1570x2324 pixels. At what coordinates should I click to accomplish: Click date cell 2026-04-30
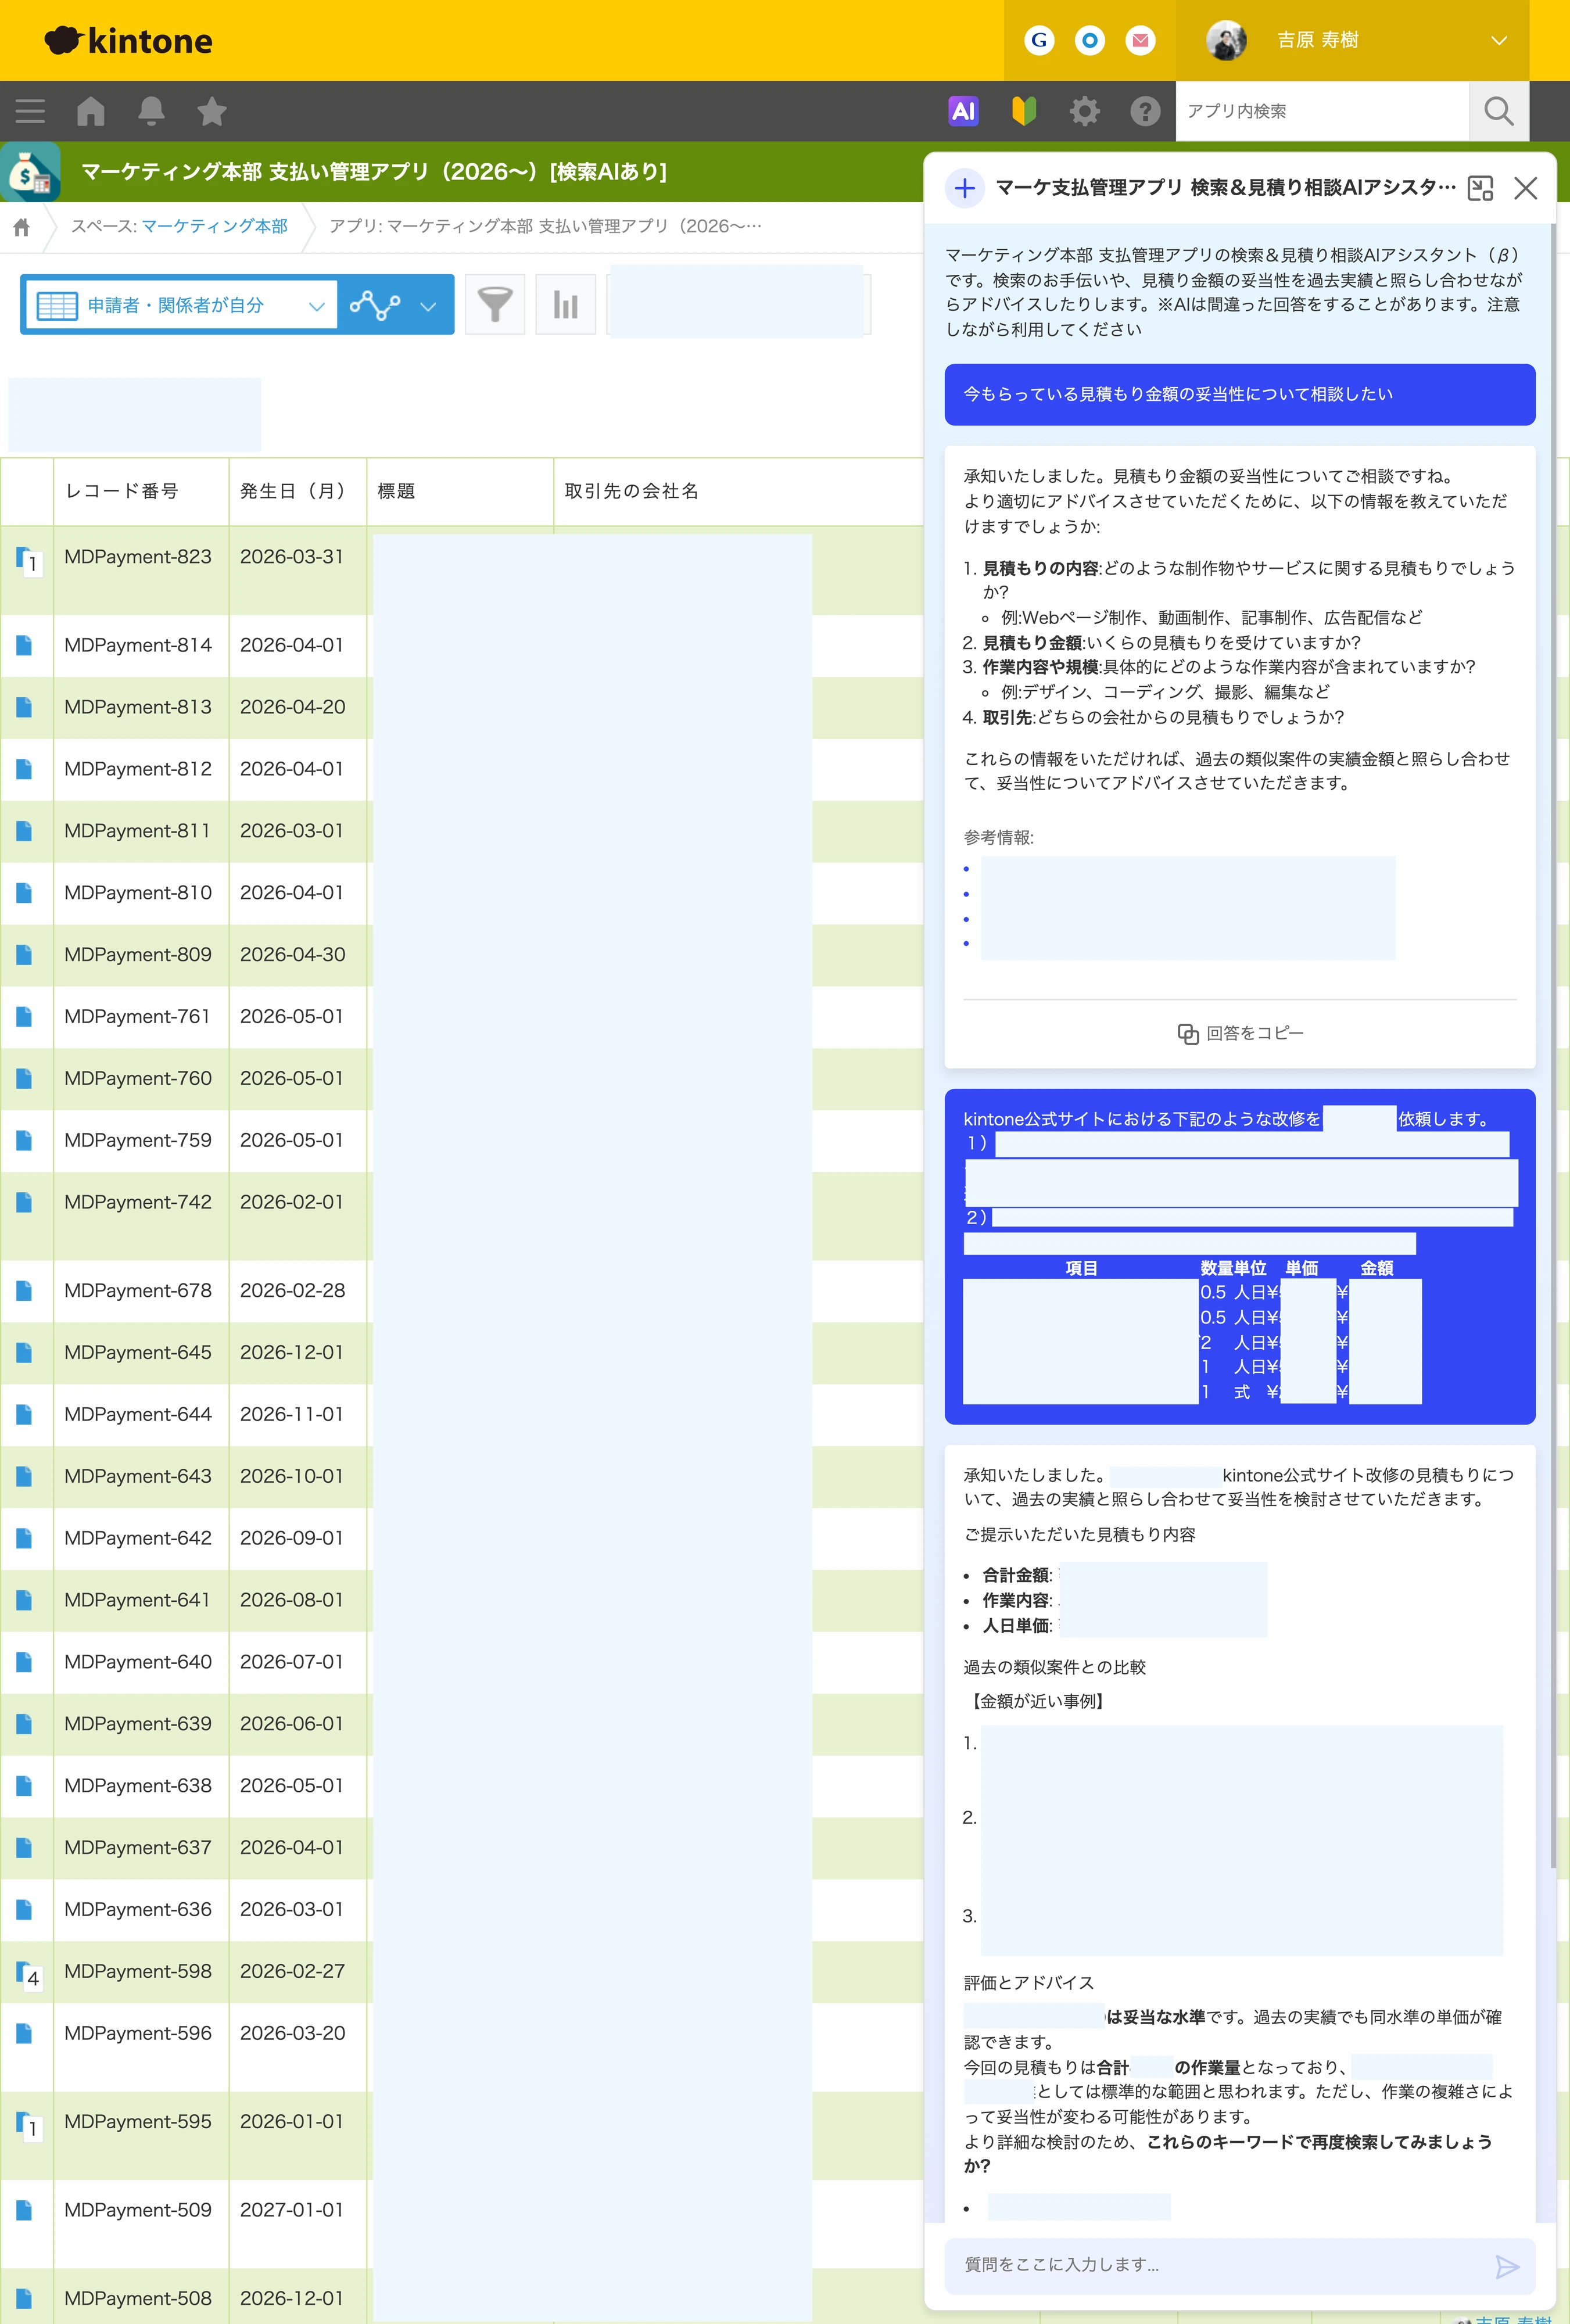pyautogui.click(x=293, y=955)
